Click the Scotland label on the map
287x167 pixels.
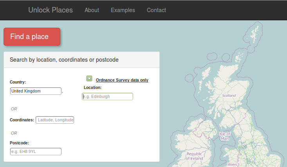pyautogui.click(x=229, y=96)
